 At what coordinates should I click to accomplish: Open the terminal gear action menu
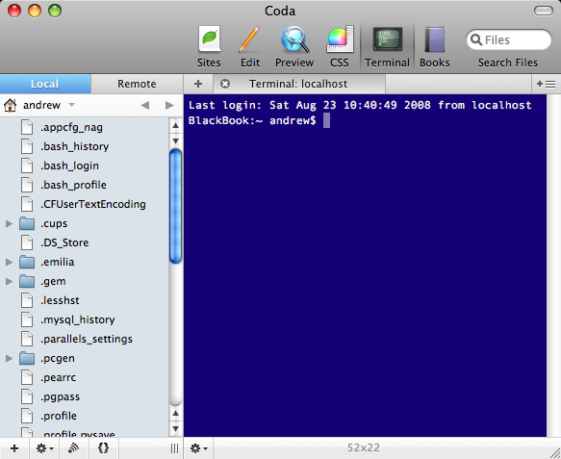coord(198,448)
